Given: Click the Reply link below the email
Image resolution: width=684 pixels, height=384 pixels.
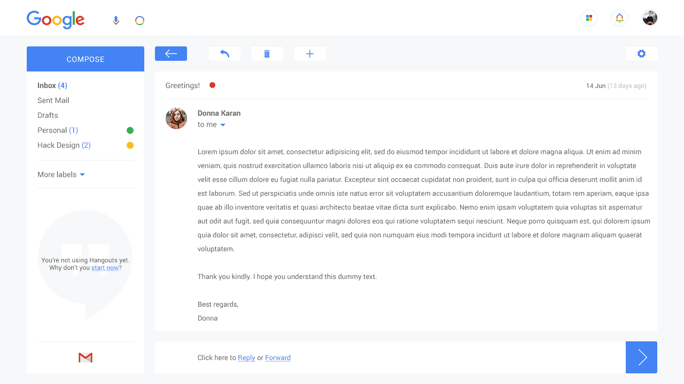Looking at the screenshot, I should coord(246,357).
